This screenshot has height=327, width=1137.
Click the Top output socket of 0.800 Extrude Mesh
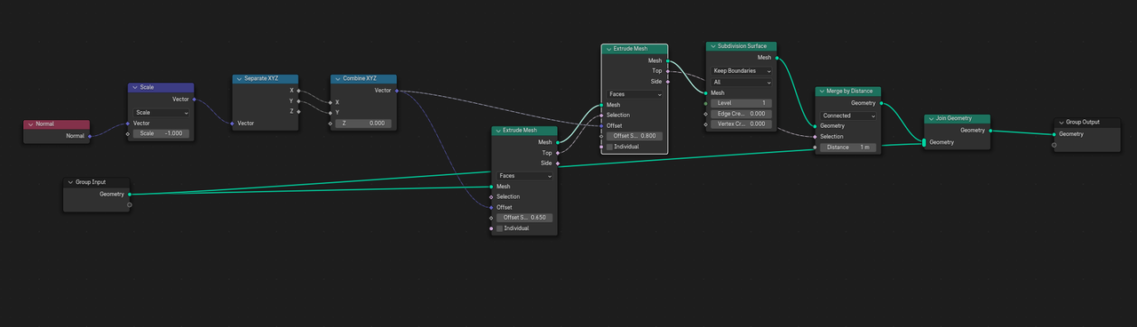[x=668, y=71]
